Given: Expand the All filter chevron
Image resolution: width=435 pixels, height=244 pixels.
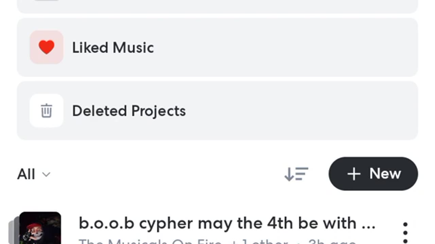Looking at the screenshot, I should (x=46, y=175).
